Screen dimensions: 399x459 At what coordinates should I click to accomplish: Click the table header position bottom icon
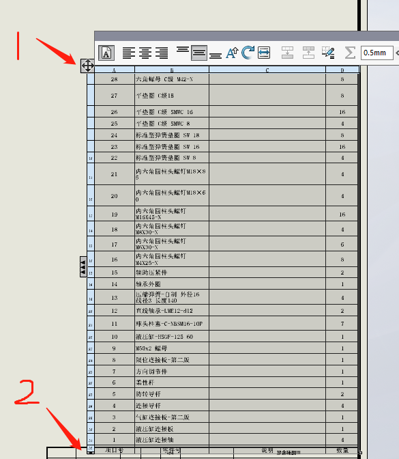308,53
